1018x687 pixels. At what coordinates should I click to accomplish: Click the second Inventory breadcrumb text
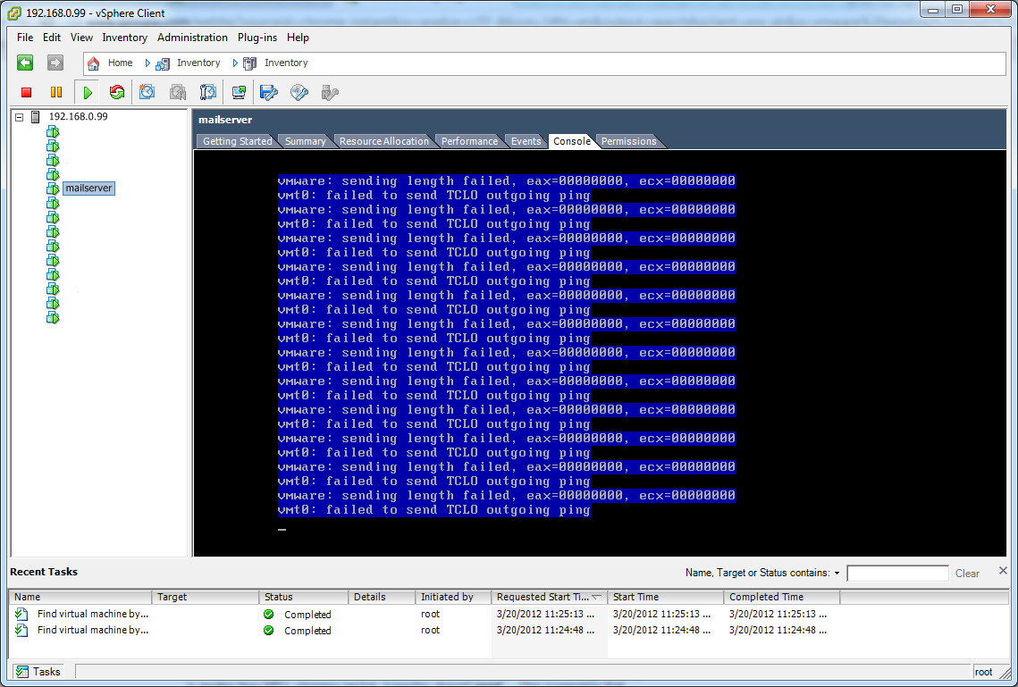pos(286,63)
